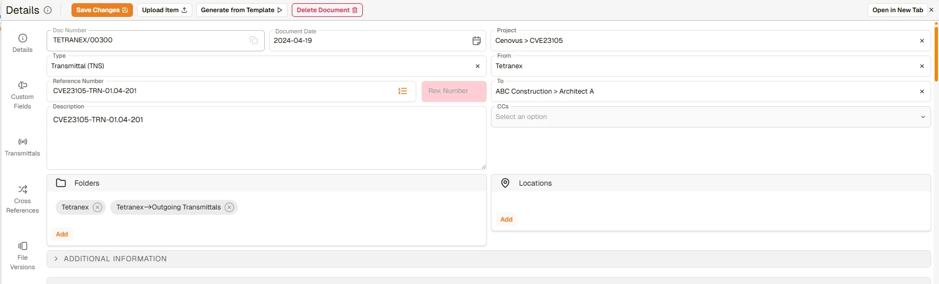Click the vertical scrollbar on right edge
The width and height of the screenshot is (939, 284).
[936, 53]
